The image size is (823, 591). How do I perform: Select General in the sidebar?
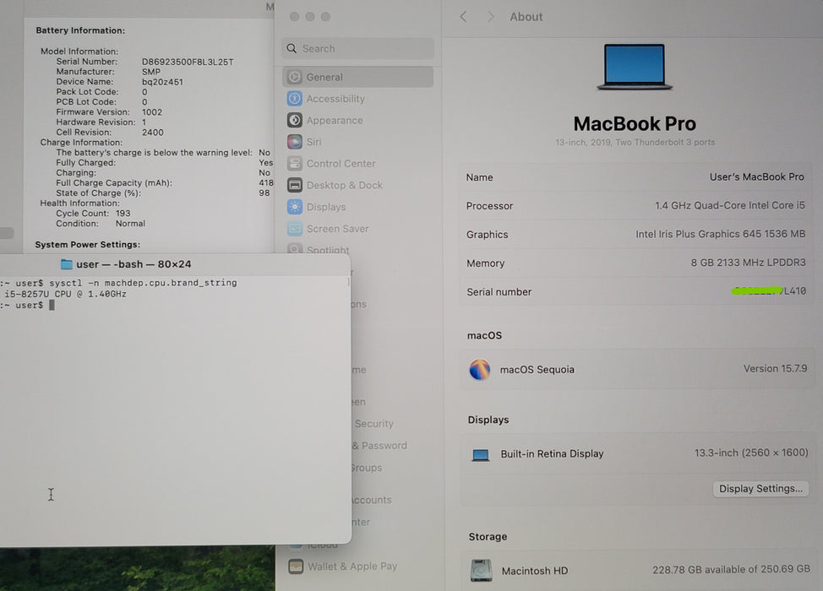point(358,77)
